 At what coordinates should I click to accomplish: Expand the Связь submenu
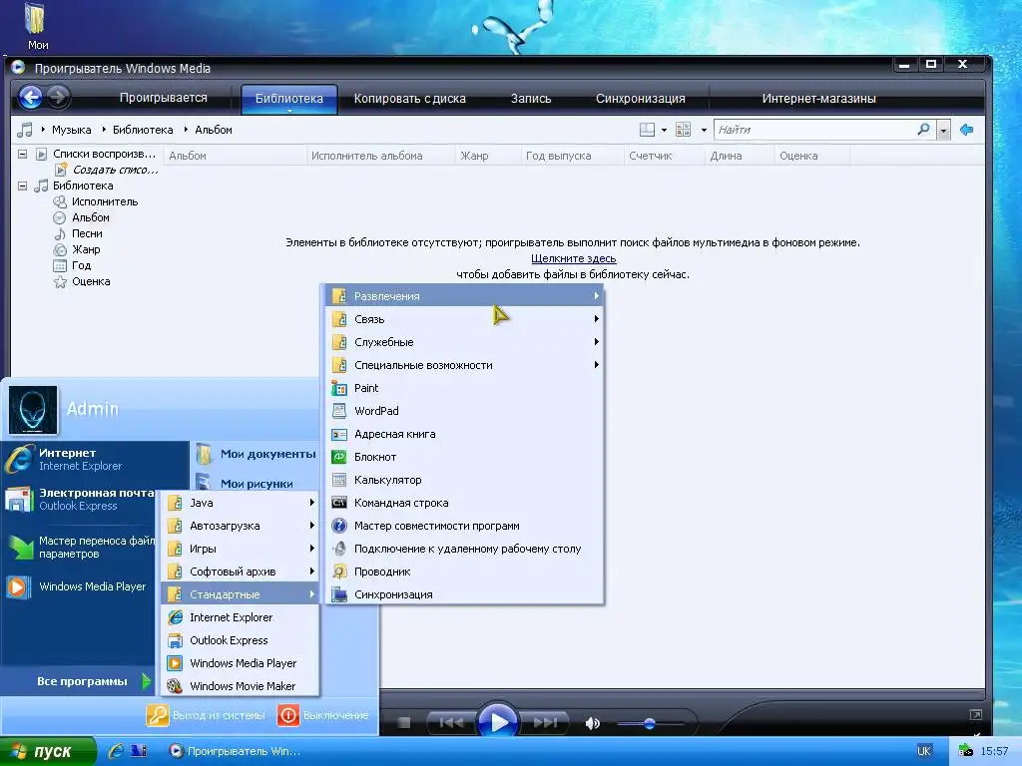tap(464, 319)
